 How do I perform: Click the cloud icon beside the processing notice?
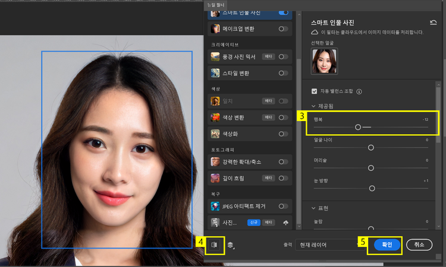click(315, 32)
